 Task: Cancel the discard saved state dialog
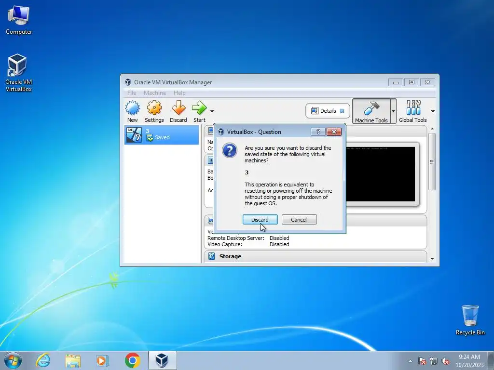pos(299,220)
